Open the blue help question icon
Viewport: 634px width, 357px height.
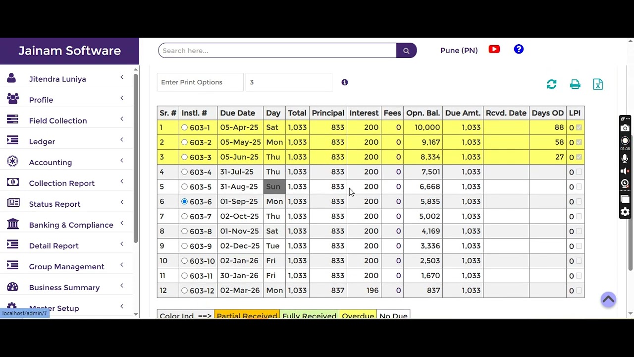(519, 49)
